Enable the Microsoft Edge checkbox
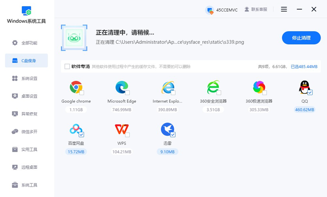The width and height of the screenshot is (327, 197). click(x=127, y=93)
